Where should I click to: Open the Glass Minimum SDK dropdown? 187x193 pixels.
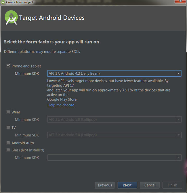pos(114,158)
